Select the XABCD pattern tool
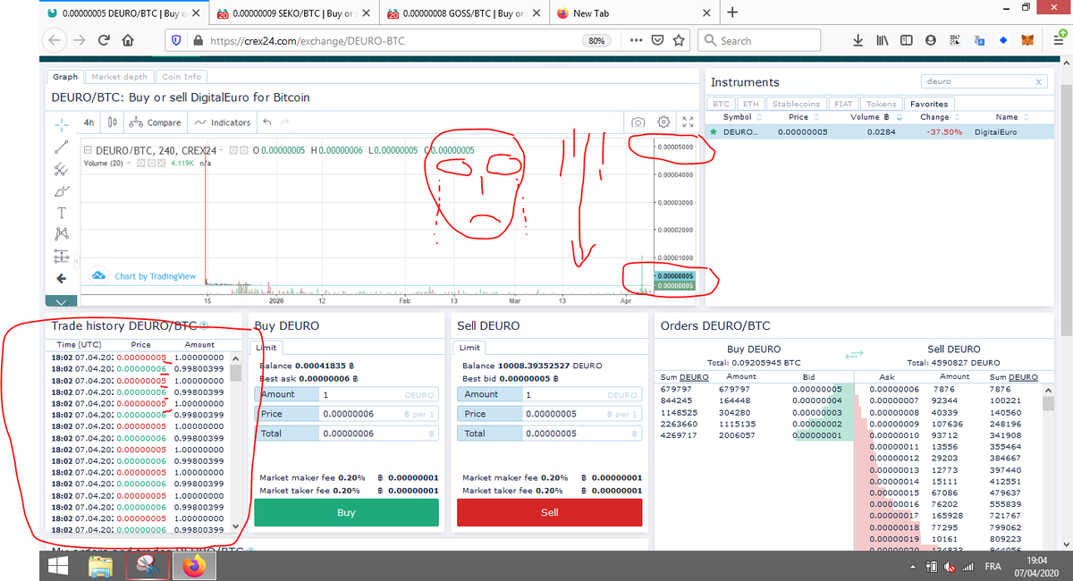The image size is (1073, 581). (x=61, y=234)
